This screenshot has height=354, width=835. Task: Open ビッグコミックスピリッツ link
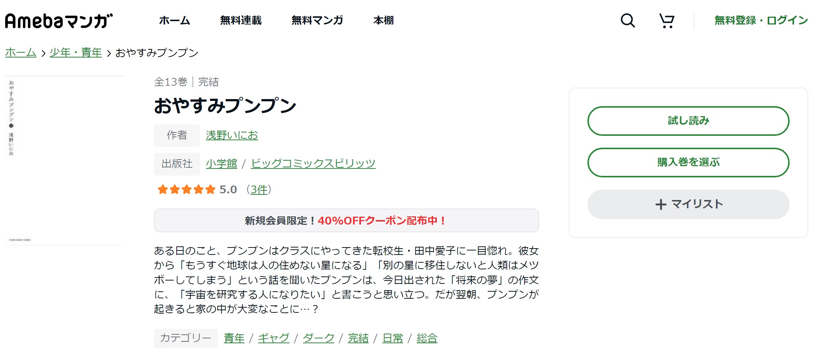click(313, 164)
